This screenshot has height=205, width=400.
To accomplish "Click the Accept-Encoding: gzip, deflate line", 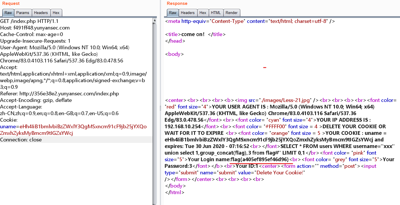I will pos(36,100).
